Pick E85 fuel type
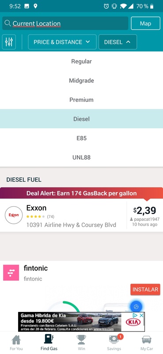 pyautogui.click(x=81, y=138)
